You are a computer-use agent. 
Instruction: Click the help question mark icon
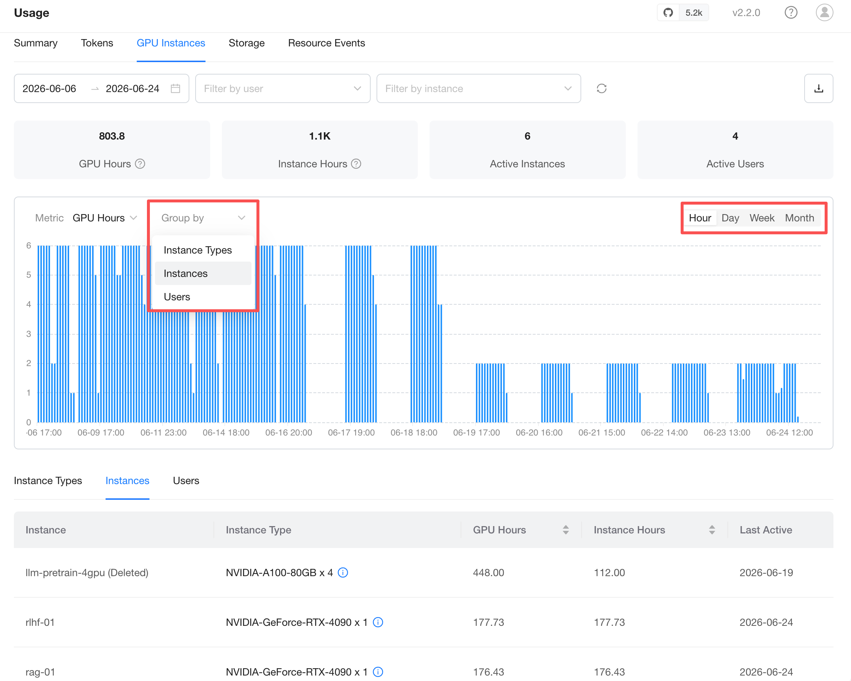[791, 13]
